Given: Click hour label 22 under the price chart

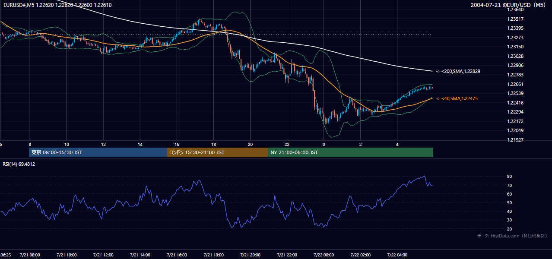Looking at the screenshot, I should click(x=287, y=144).
